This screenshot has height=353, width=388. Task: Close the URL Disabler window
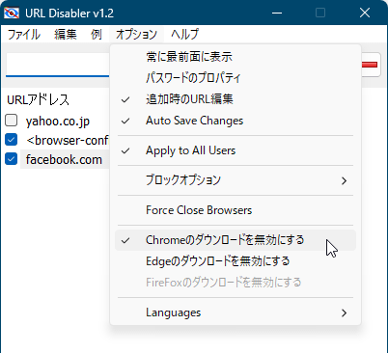(365, 14)
